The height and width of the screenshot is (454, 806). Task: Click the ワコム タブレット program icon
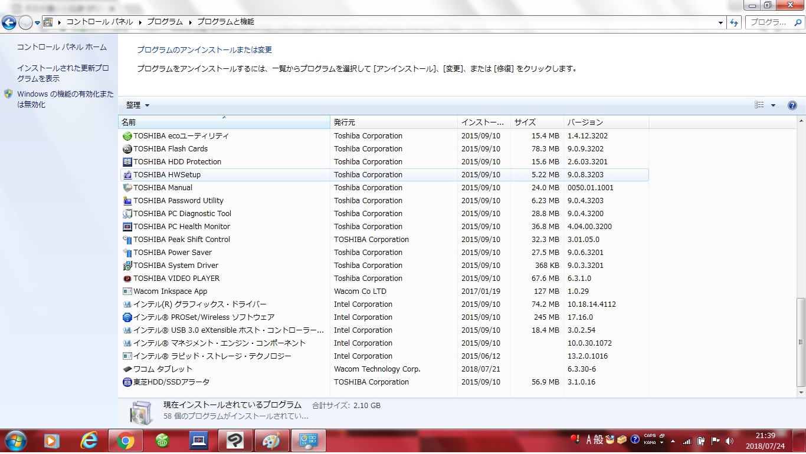(127, 369)
